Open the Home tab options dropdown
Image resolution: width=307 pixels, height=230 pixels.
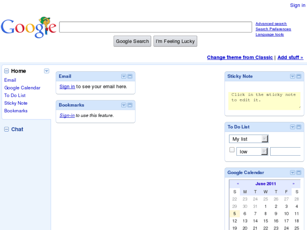tap(46, 71)
